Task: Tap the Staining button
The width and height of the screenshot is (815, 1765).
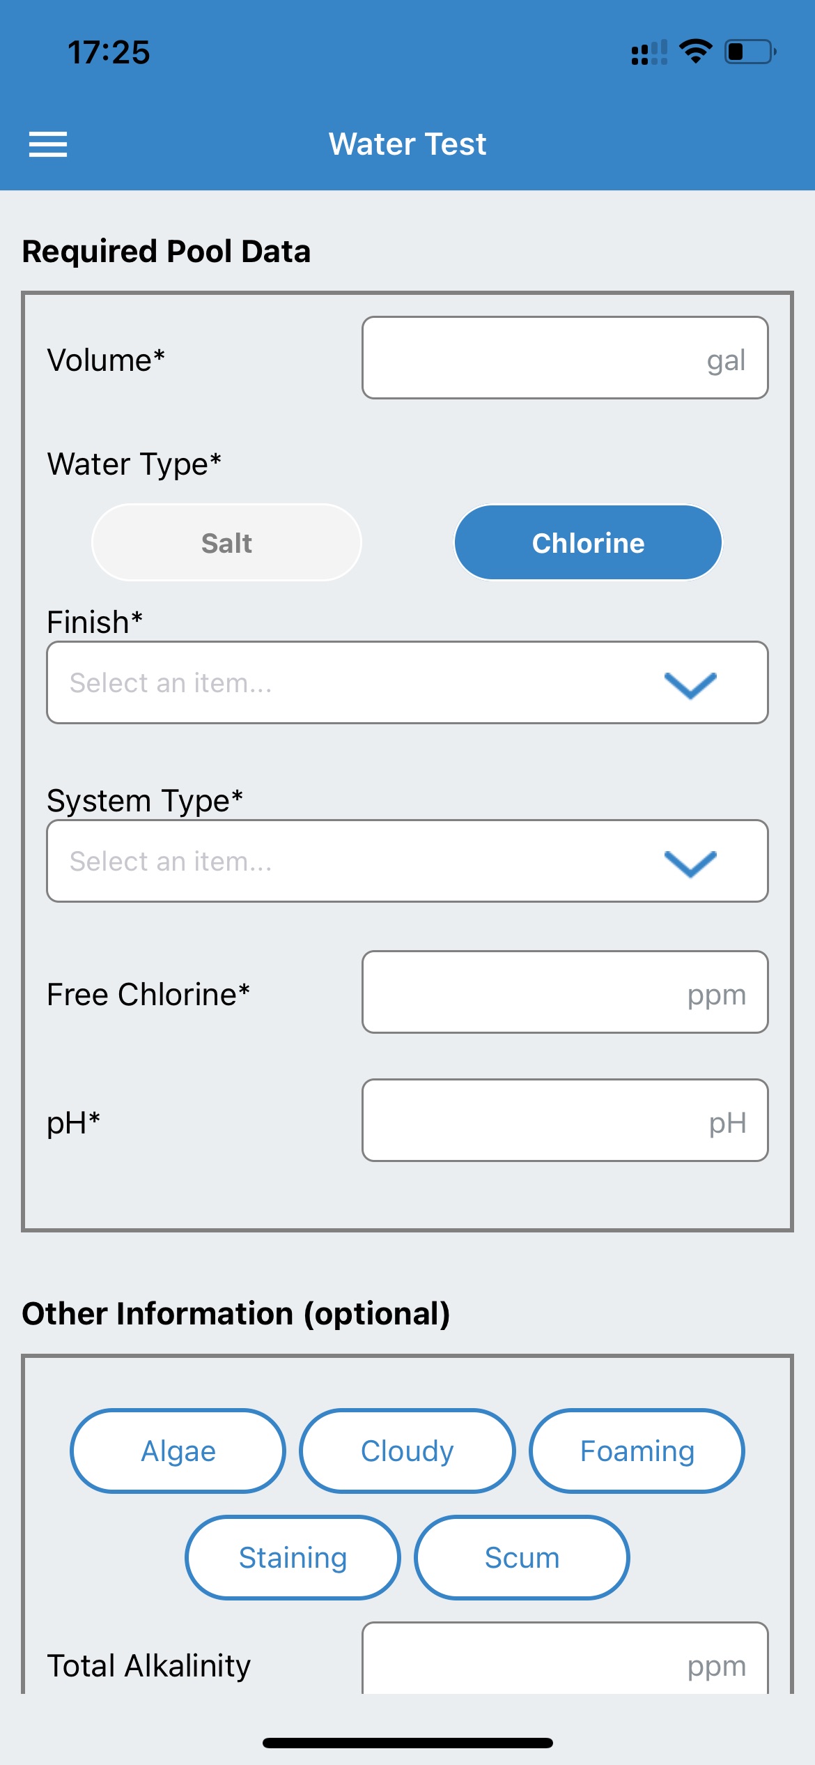Action: [293, 1557]
